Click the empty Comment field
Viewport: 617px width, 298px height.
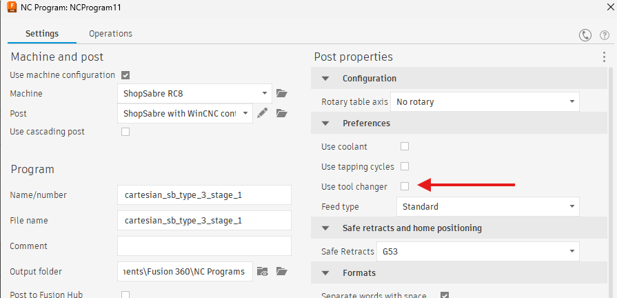(x=204, y=246)
